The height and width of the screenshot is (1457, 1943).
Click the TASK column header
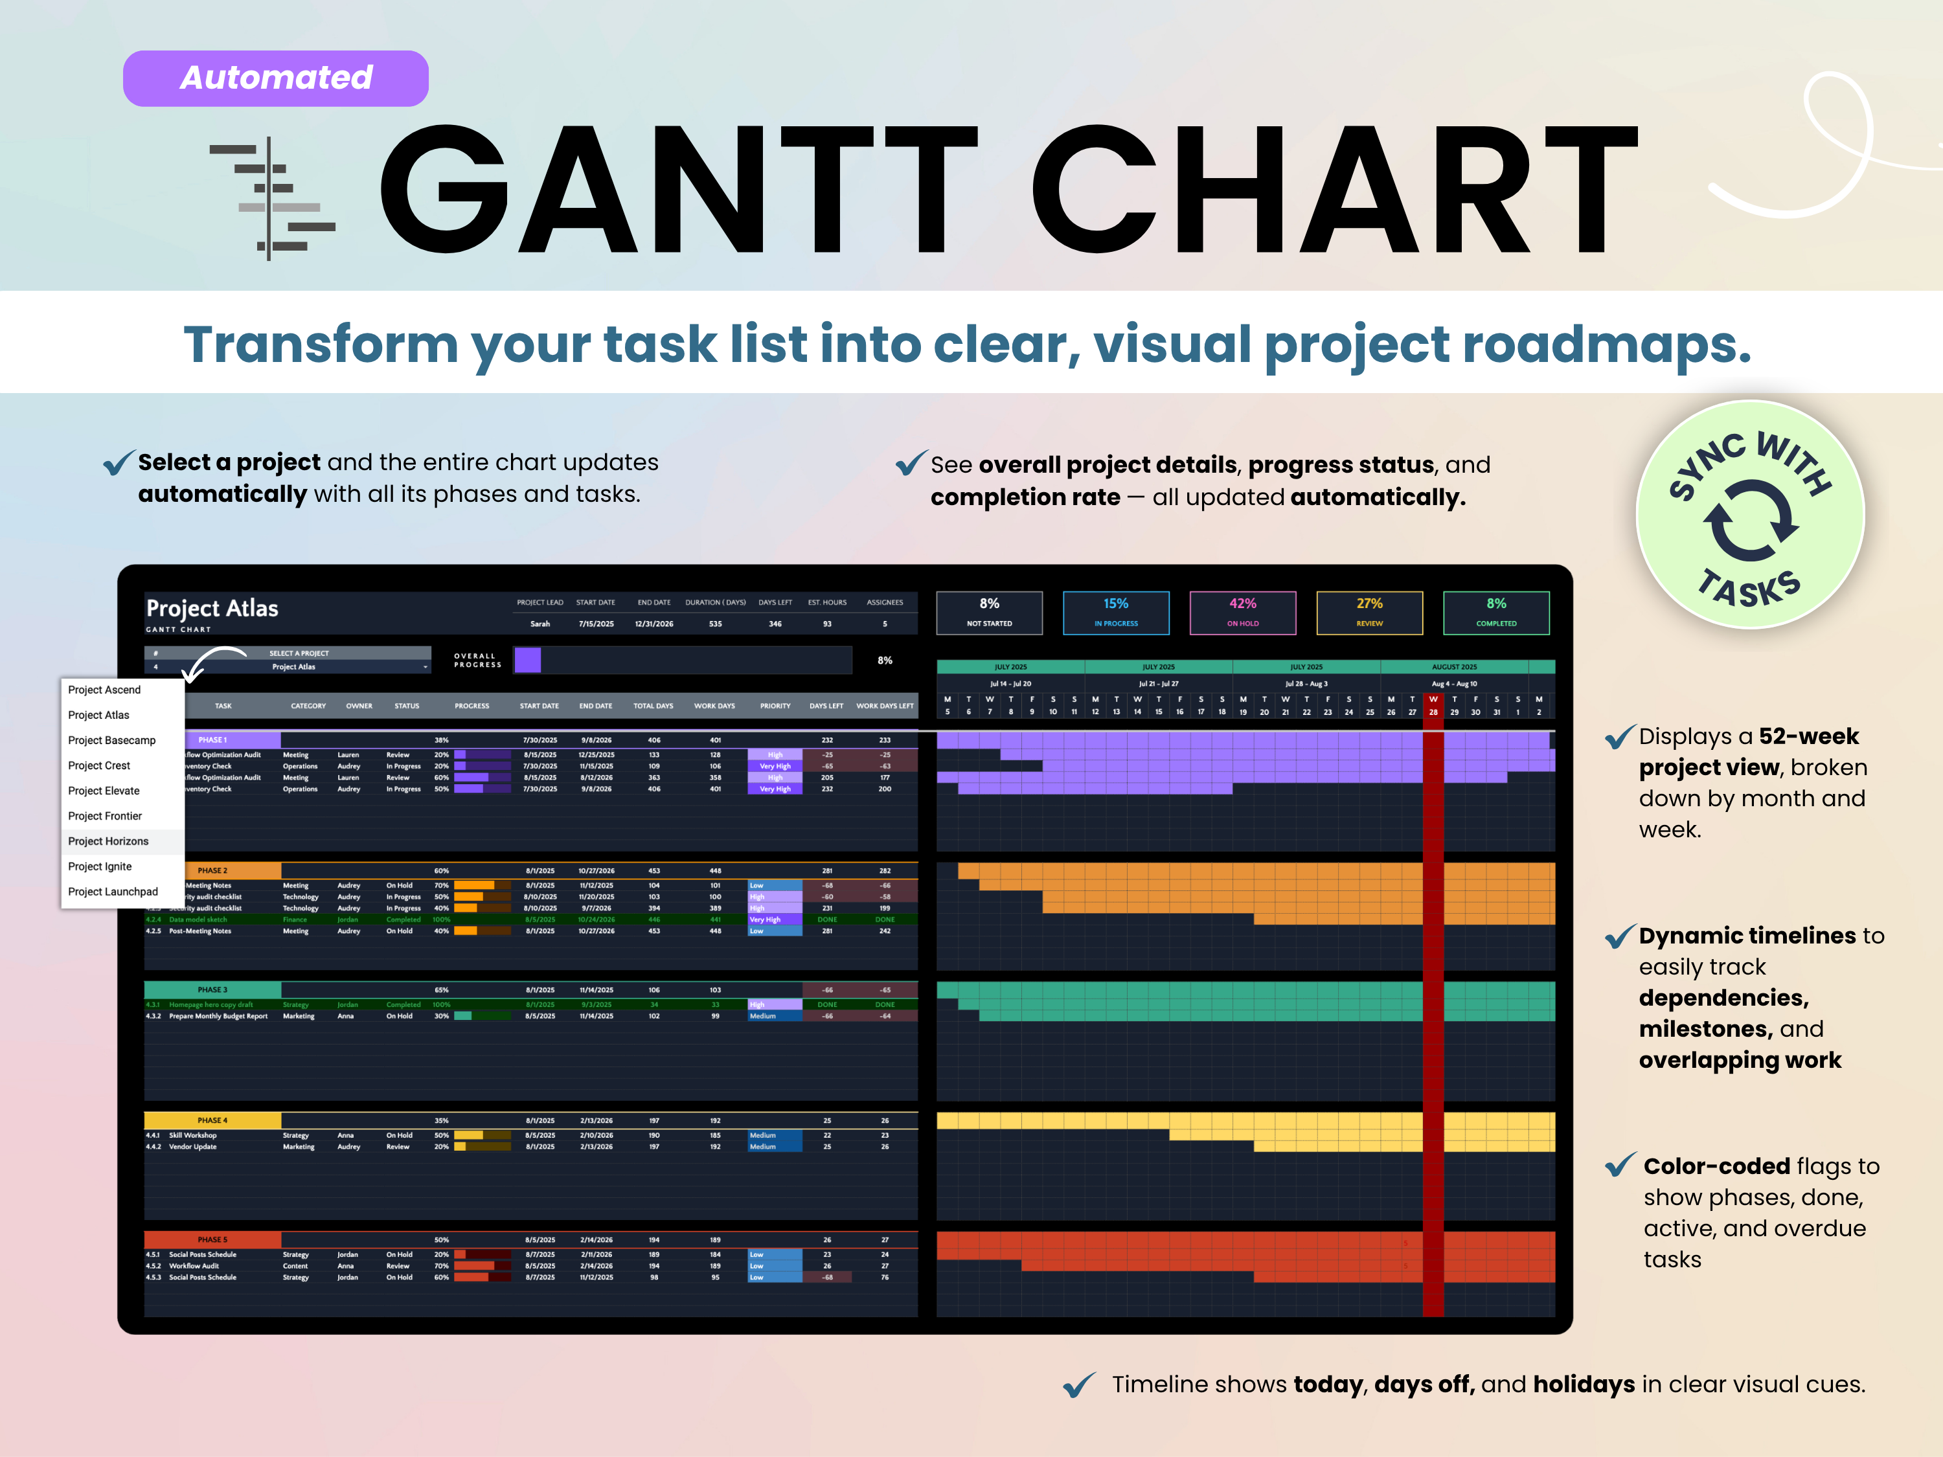(223, 706)
